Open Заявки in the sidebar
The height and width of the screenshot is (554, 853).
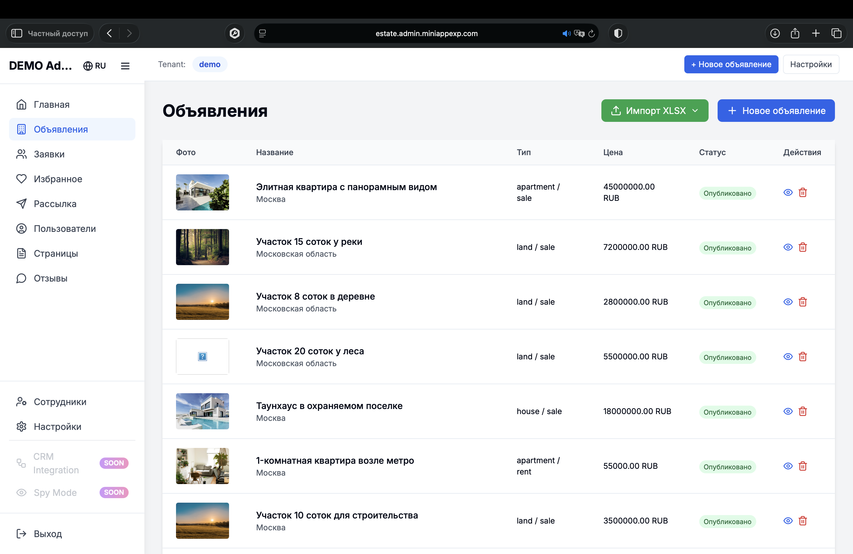coord(49,154)
